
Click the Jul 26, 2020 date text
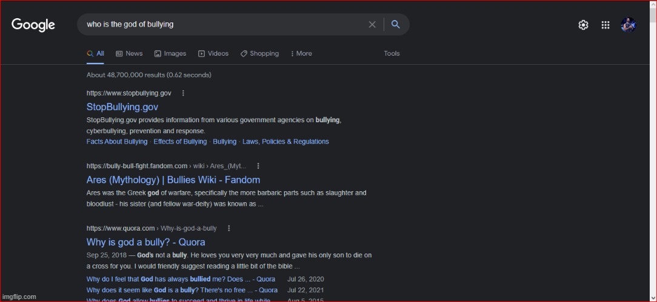coord(306,279)
